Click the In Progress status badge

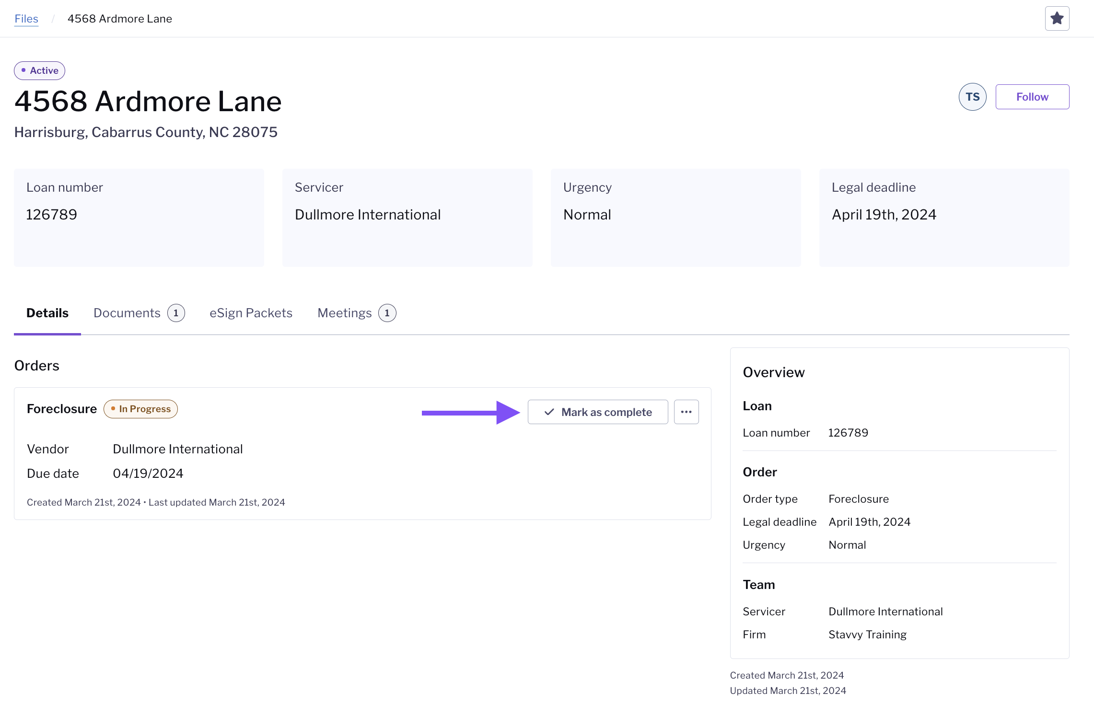point(140,409)
